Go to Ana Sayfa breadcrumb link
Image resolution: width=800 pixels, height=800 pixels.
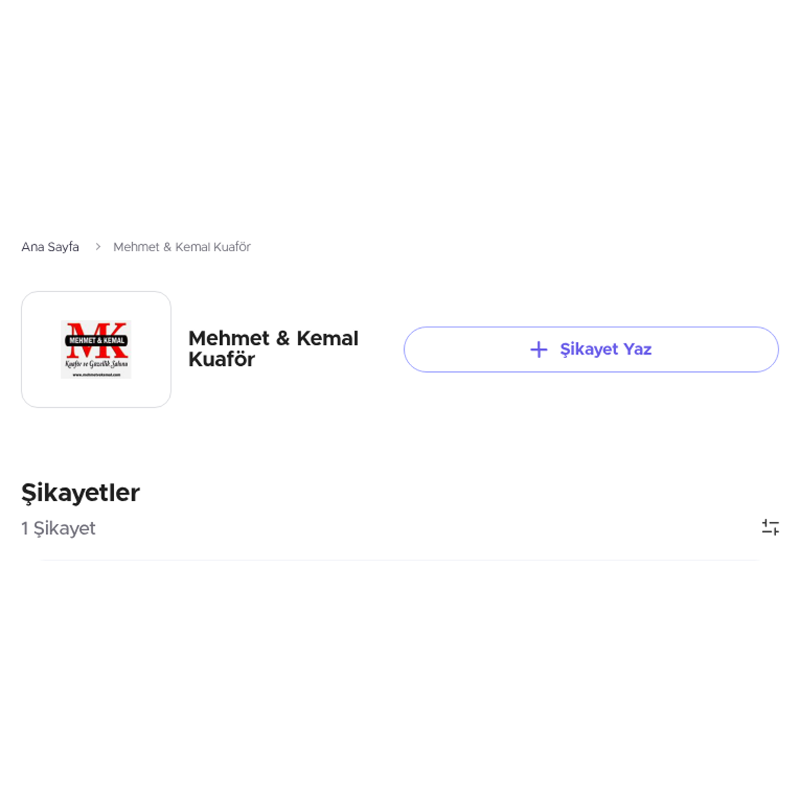click(50, 247)
